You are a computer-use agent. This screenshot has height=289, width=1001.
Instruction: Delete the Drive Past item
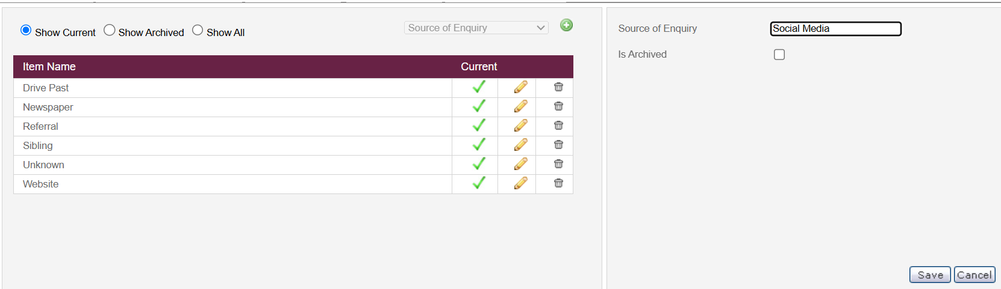point(558,87)
